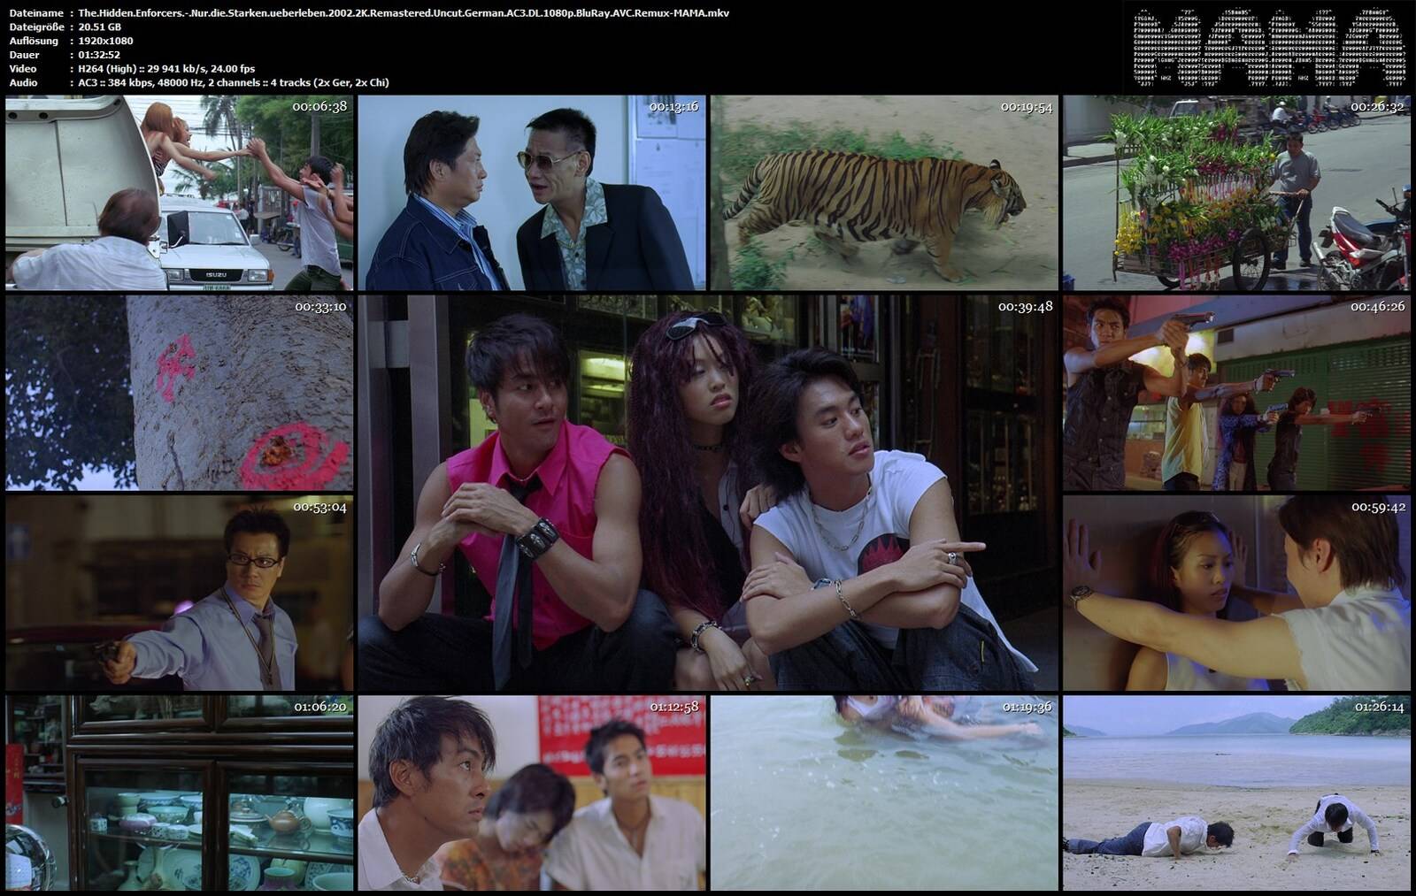Open the beach thumbnail at 01:26:14
Screen dimensions: 1416x896
1236,793
